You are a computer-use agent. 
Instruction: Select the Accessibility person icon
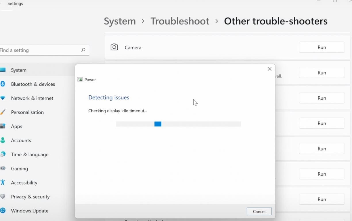(3, 182)
